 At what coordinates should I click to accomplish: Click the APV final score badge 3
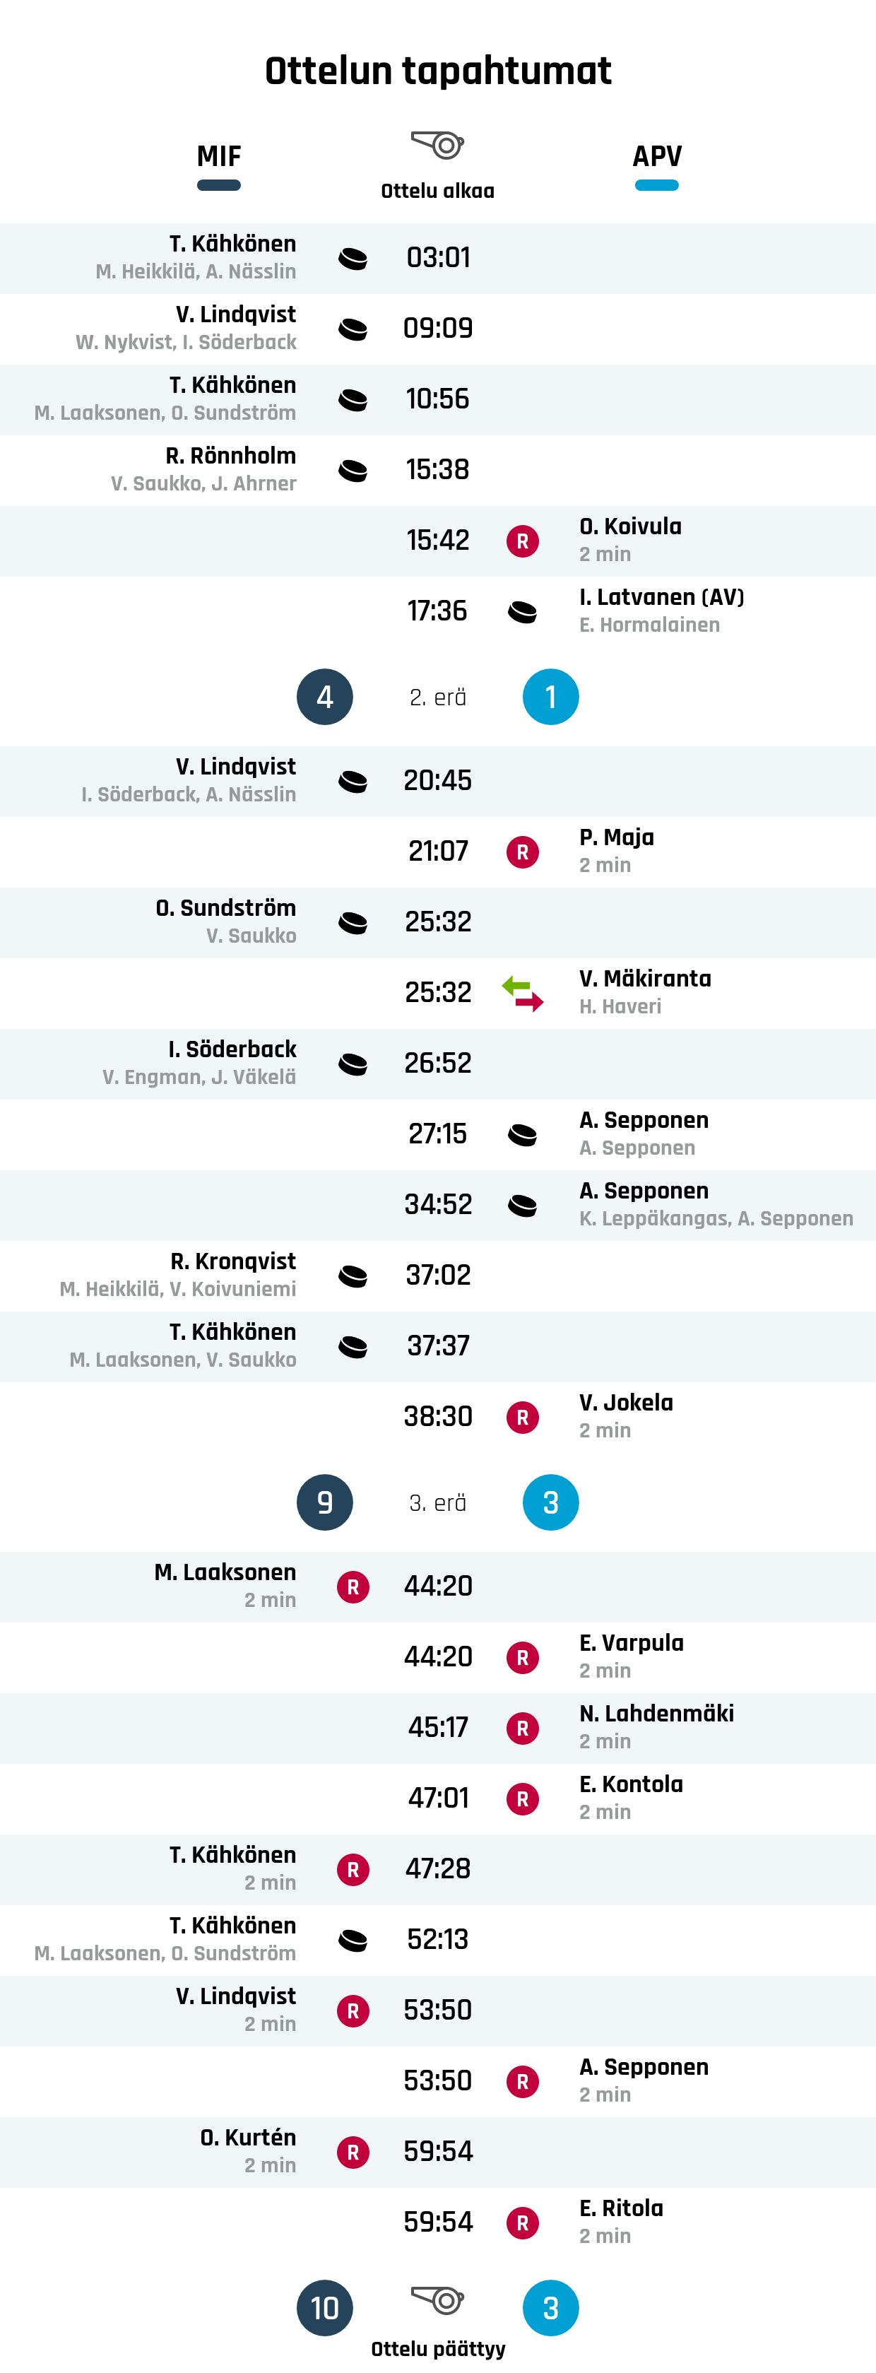pos(551,2307)
